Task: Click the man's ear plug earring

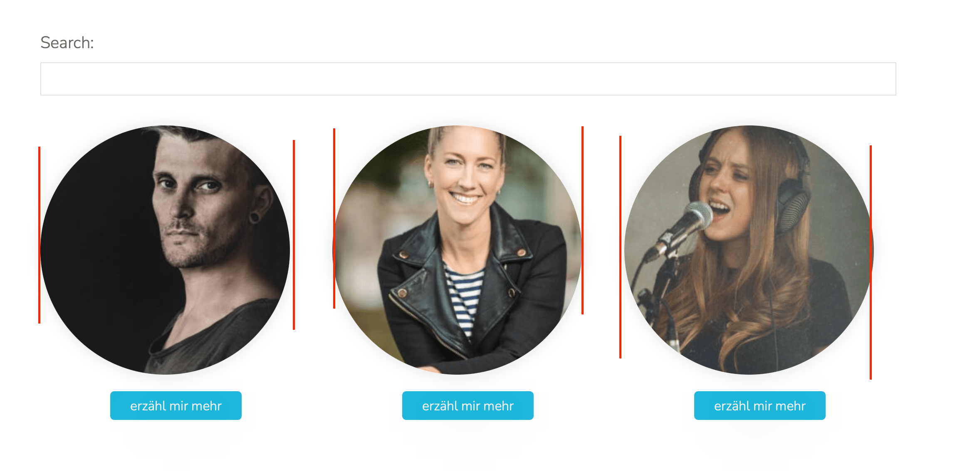Action: point(254,217)
